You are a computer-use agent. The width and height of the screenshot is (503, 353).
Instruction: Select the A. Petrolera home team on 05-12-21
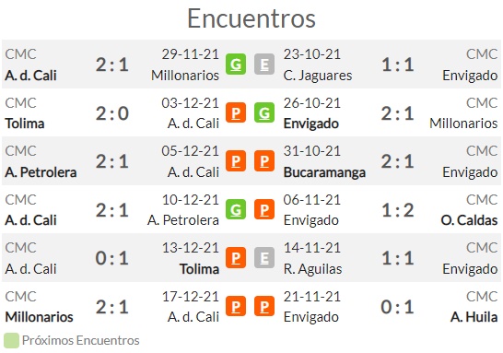(41, 172)
